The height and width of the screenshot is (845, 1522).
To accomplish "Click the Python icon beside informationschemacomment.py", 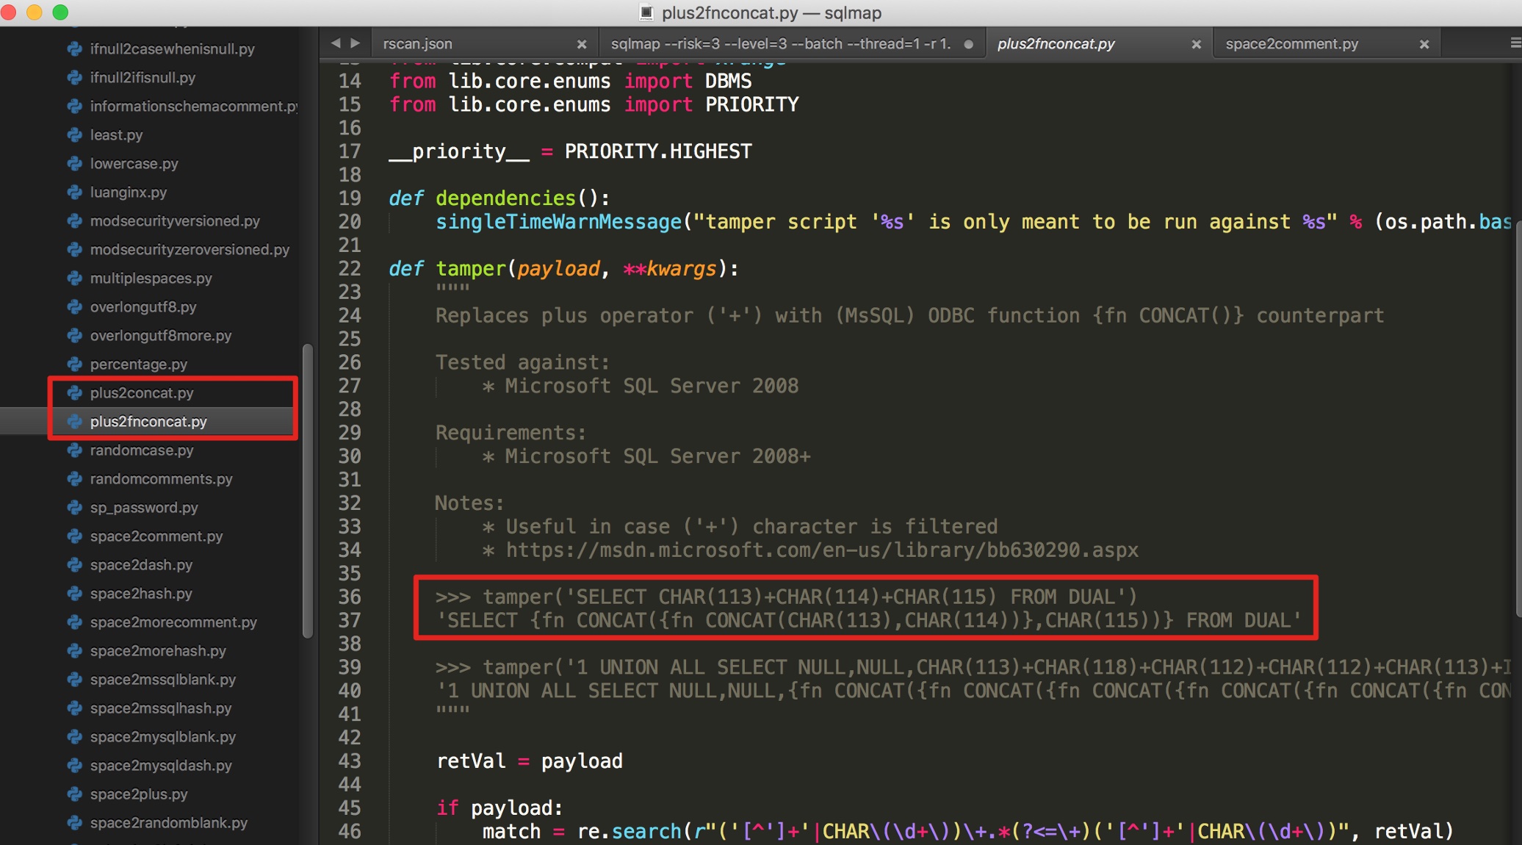I will click(x=74, y=107).
